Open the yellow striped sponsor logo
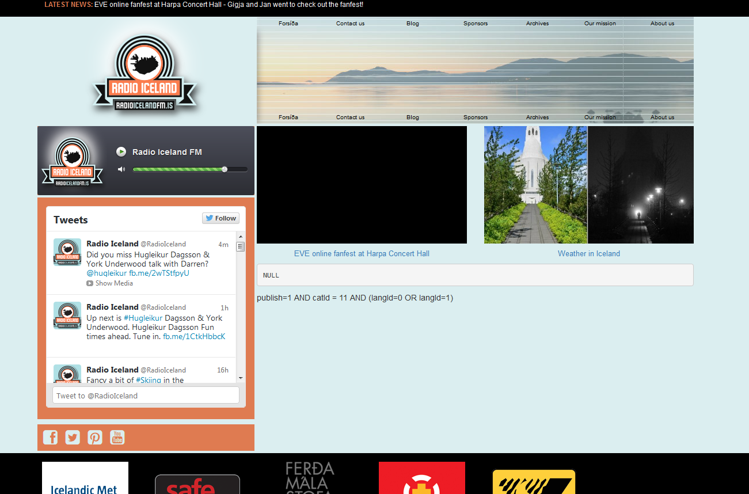Screen dimensions: 749x494 pos(534,482)
